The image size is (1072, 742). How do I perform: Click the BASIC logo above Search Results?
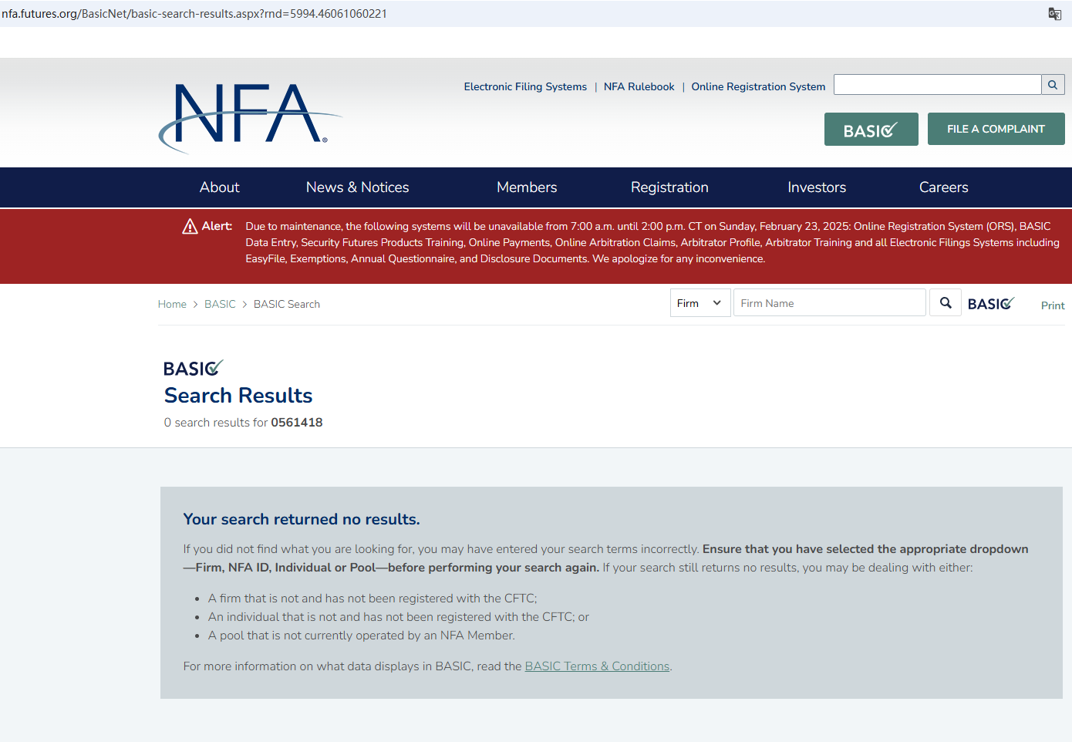[x=194, y=368]
